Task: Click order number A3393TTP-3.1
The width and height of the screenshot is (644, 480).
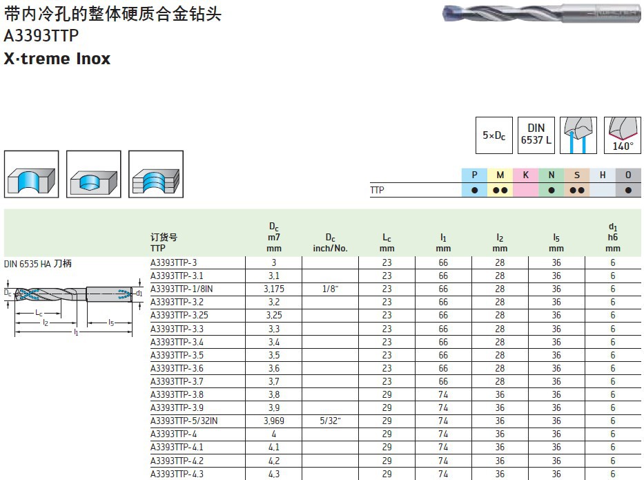Action: pos(177,276)
